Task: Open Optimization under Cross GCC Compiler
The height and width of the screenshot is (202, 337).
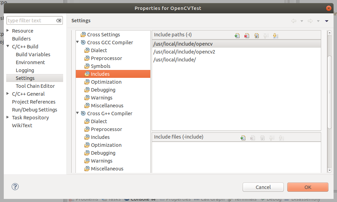Action: (x=106, y=82)
